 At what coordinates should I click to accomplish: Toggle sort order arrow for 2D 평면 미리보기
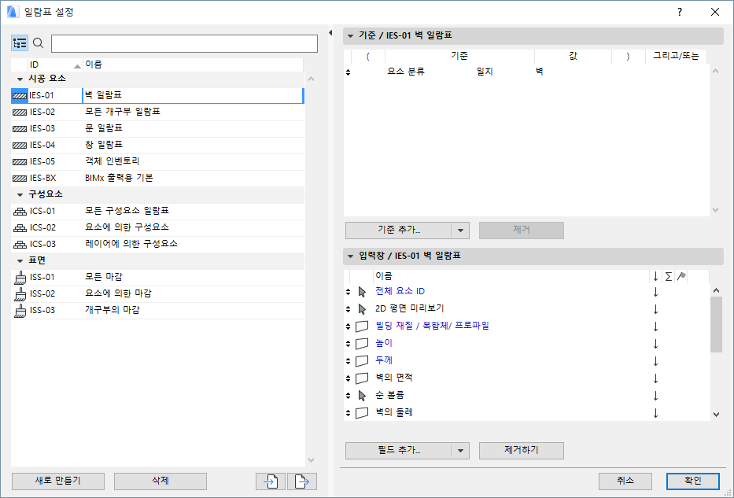655,309
